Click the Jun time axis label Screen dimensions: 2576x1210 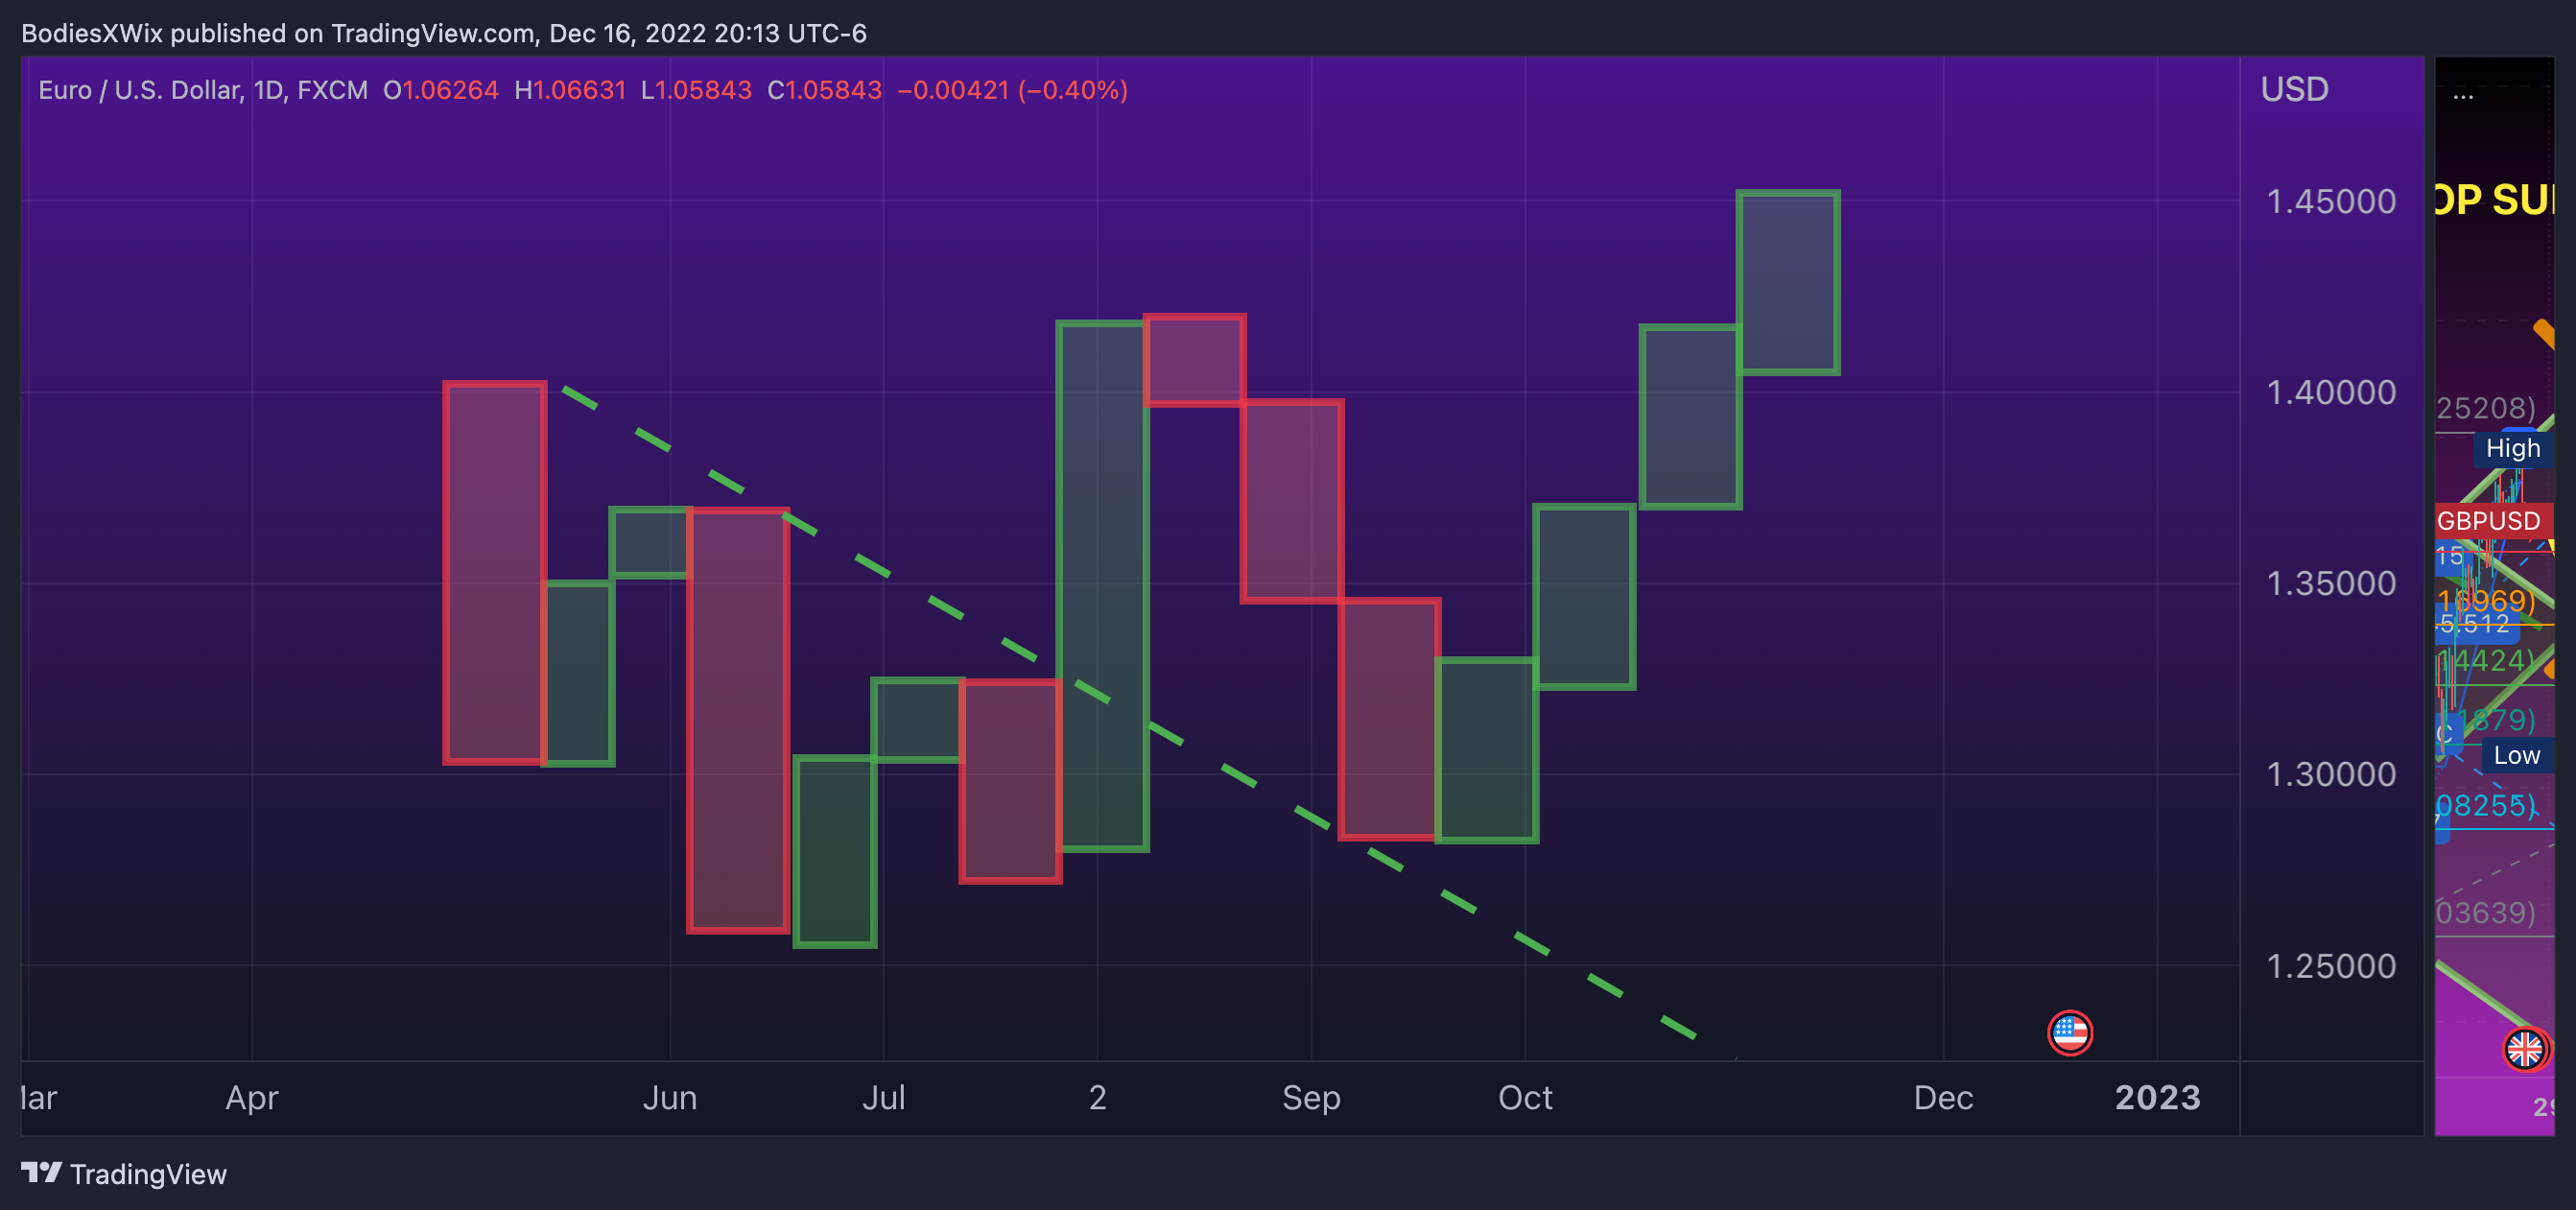point(670,1097)
